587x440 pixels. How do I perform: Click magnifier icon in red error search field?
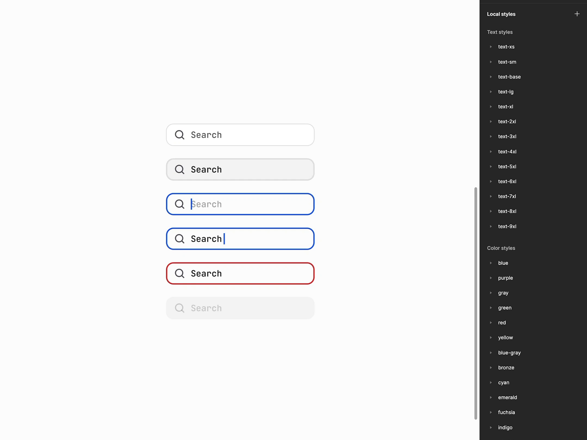(x=179, y=274)
